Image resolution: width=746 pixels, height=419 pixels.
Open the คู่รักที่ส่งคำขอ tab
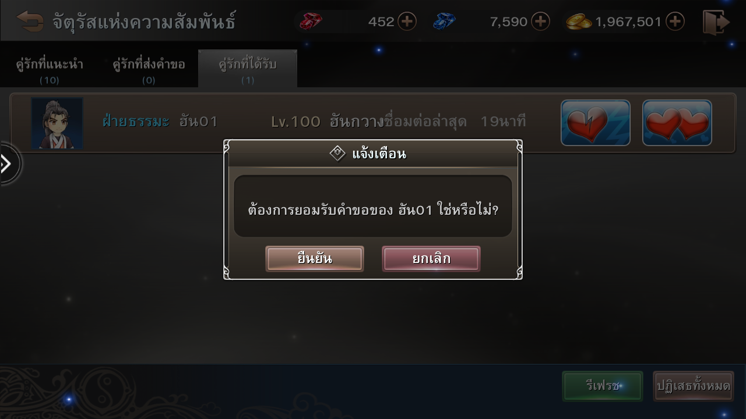point(149,69)
